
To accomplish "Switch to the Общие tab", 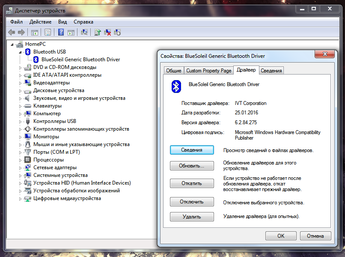I will [x=174, y=71].
